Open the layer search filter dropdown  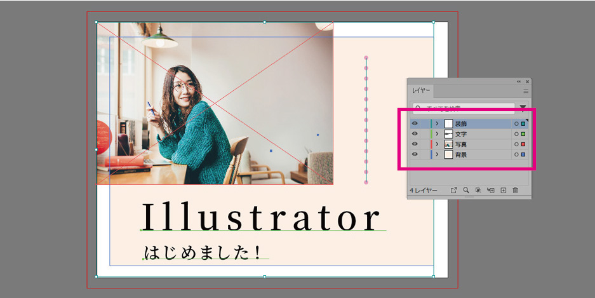click(x=523, y=108)
